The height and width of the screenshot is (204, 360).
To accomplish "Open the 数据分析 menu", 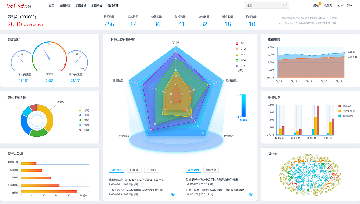I will point(81,6).
